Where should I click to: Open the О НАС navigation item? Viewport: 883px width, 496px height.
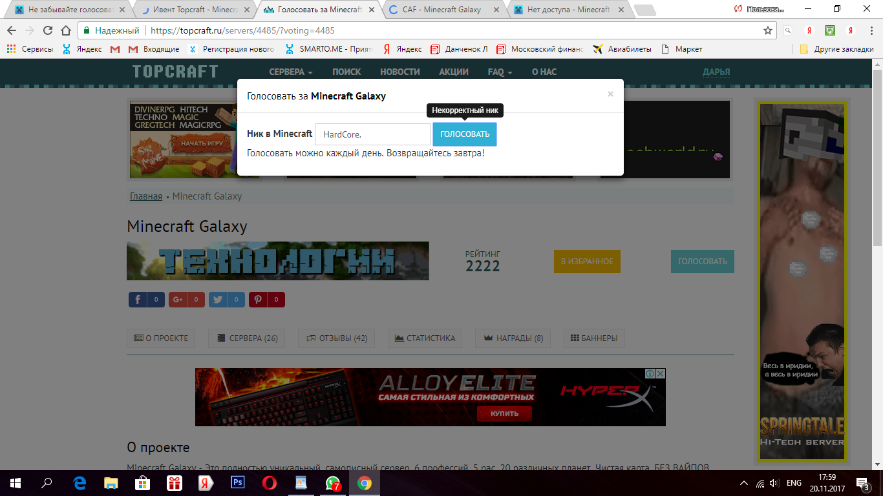click(544, 72)
